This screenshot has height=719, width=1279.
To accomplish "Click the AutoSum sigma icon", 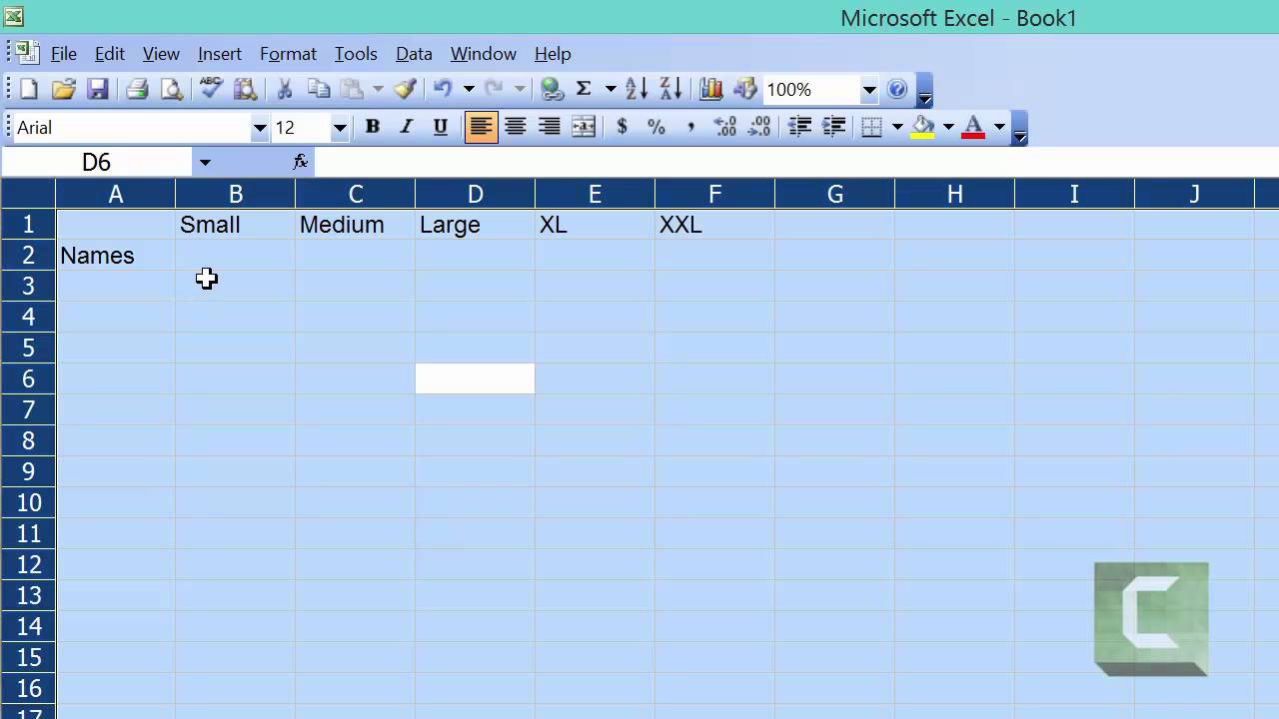I will point(585,90).
